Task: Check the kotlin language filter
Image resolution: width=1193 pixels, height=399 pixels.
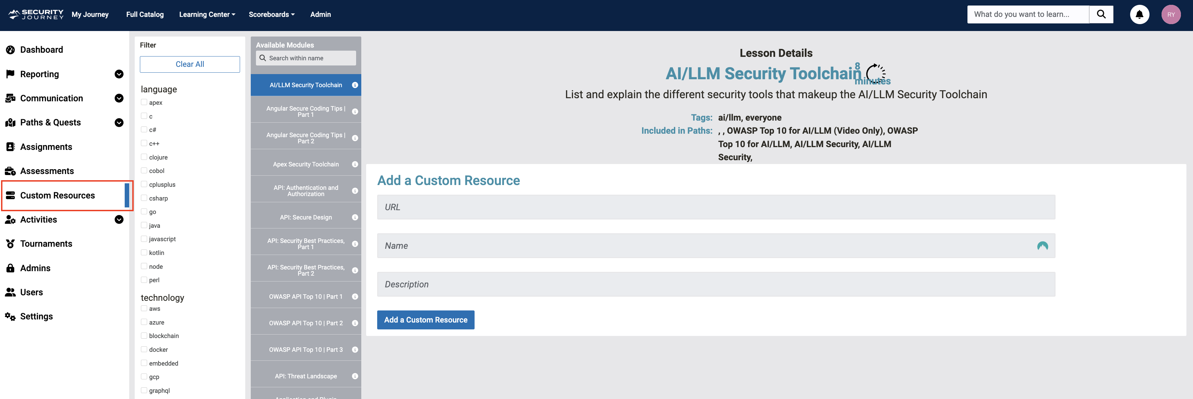Action: (x=144, y=253)
